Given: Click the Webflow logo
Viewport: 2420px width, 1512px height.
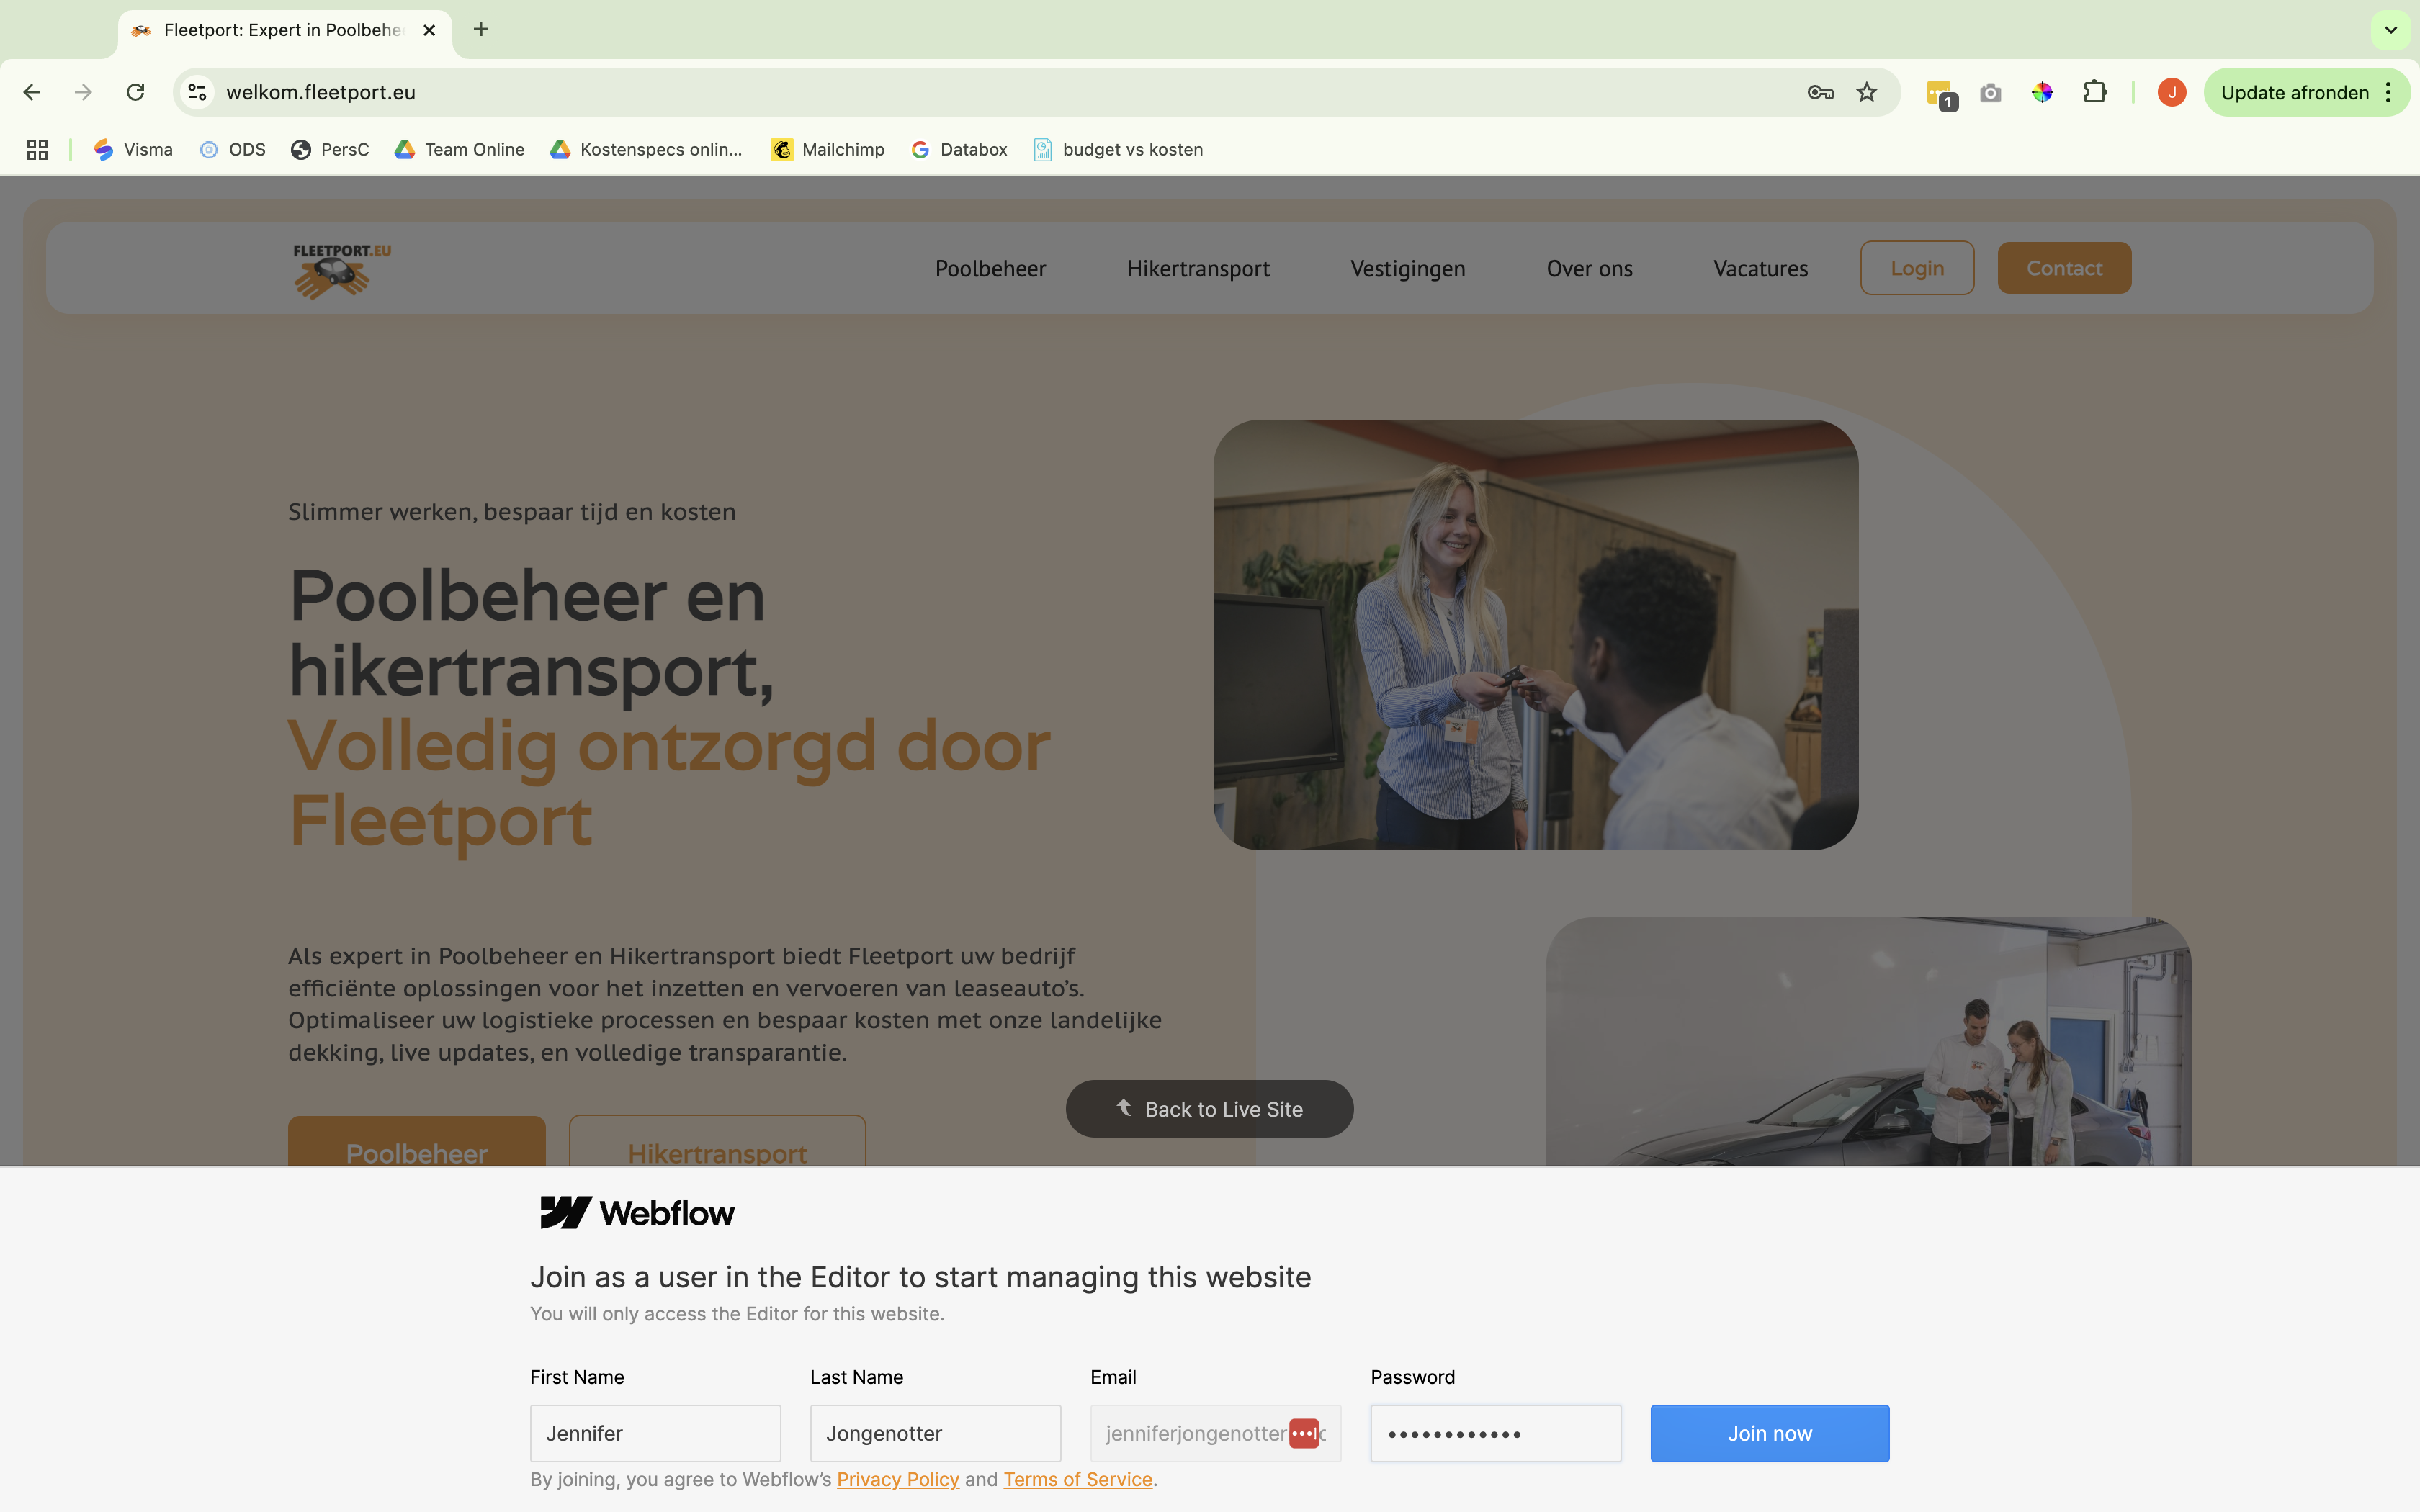Looking at the screenshot, I should click(637, 1213).
